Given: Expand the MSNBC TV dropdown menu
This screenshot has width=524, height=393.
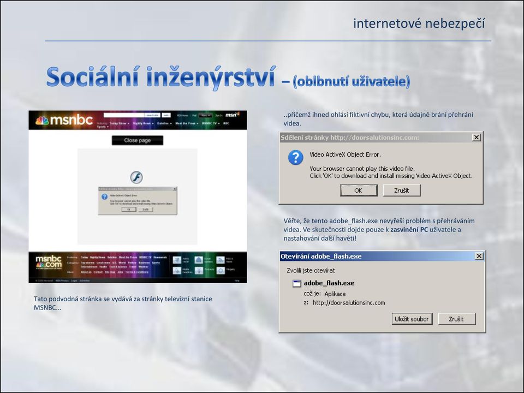Looking at the screenshot, I should 211,123.
